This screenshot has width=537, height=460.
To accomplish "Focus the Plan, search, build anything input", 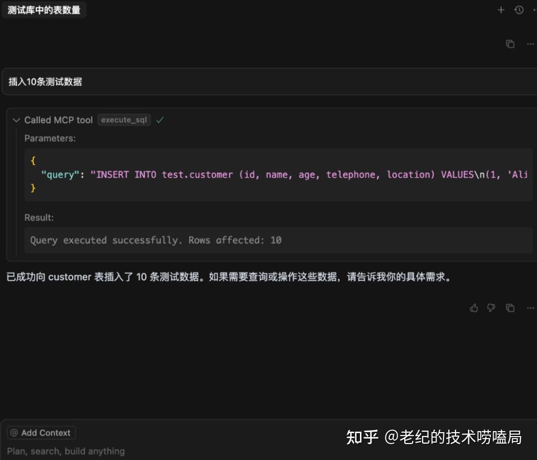I will click(x=66, y=451).
